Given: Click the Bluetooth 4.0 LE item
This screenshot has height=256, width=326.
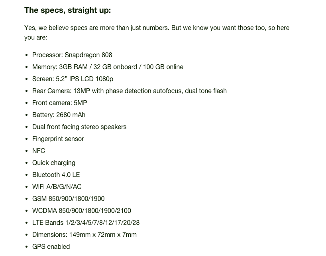Looking at the screenshot, I should click(56, 175).
